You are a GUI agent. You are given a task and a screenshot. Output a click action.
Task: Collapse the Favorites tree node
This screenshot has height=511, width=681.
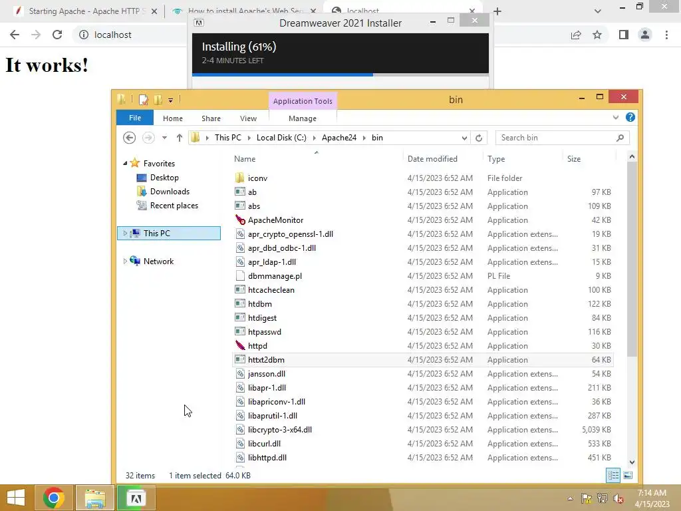coord(125,164)
